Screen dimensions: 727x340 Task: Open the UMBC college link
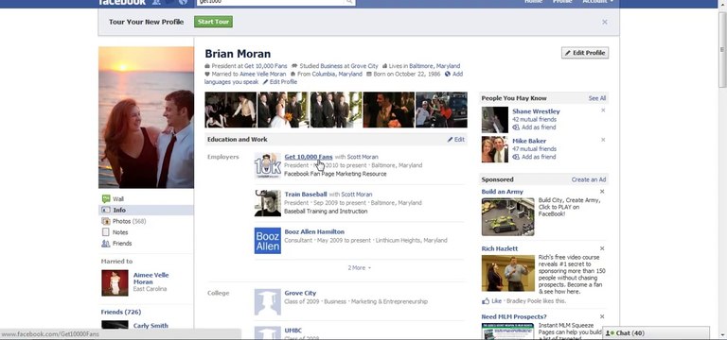tap(293, 331)
